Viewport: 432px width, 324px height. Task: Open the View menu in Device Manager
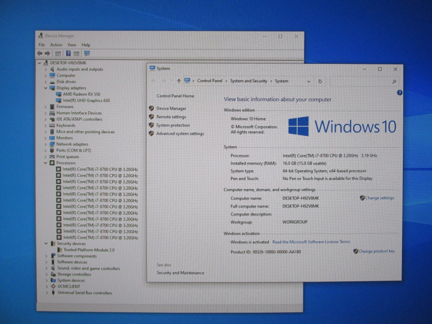pyautogui.click(x=72, y=45)
